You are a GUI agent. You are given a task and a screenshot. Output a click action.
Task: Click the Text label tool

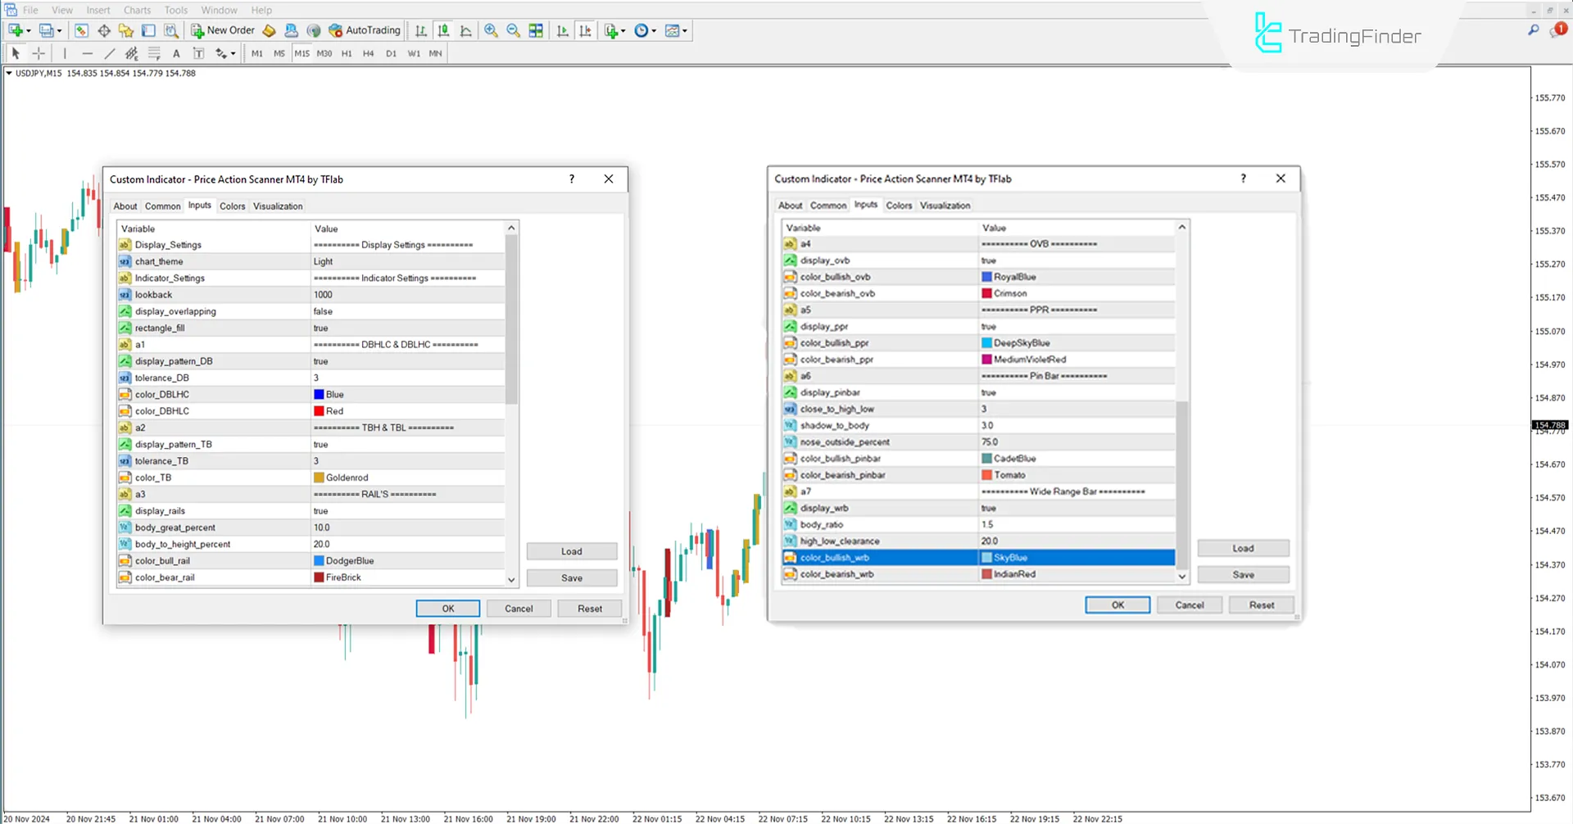click(x=198, y=53)
